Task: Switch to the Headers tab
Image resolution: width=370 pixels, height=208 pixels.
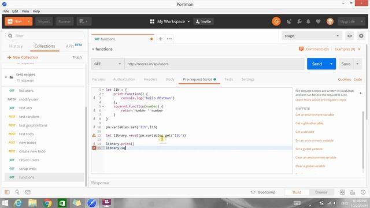Action: [x=150, y=80]
